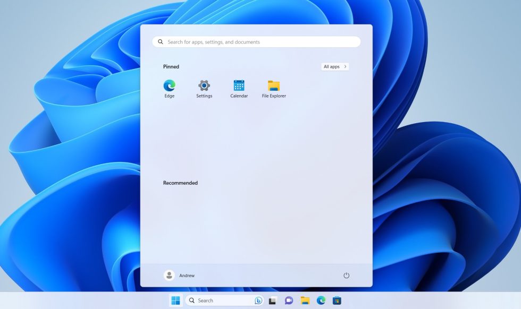Open Task View from the taskbar
Viewport: 521px width, 309px height.
click(x=272, y=300)
